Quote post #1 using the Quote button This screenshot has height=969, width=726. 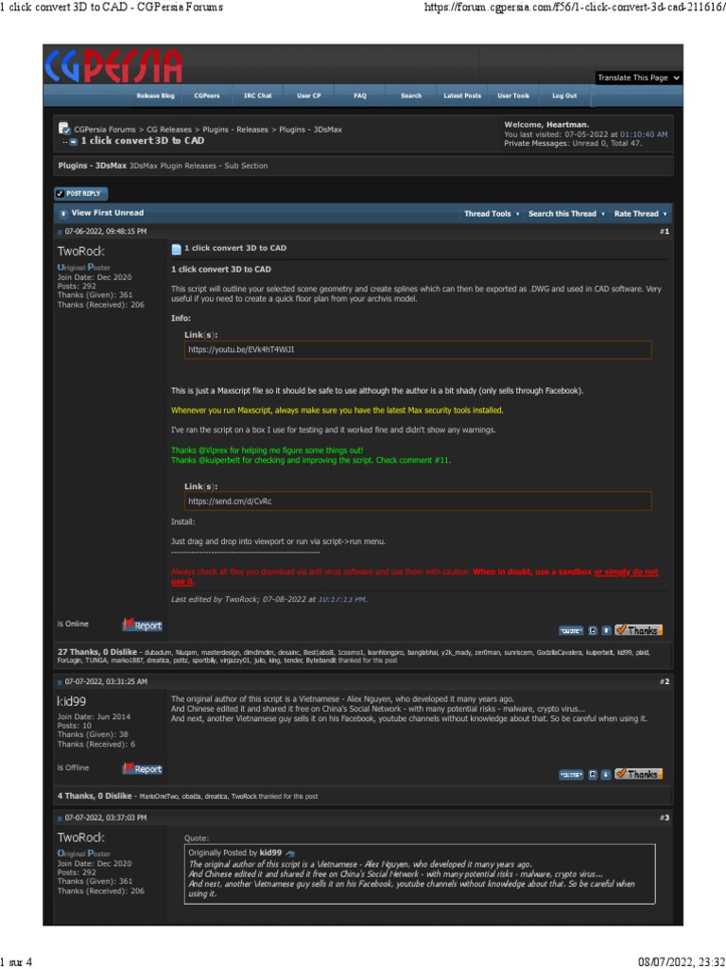[570, 631]
